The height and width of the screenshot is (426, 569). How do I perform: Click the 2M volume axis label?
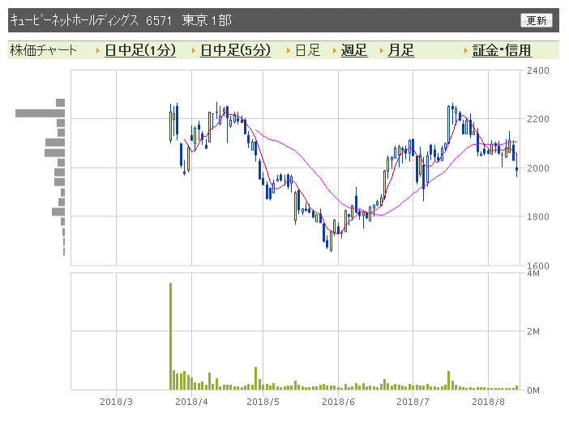pyautogui.click(x=533, y=331)
